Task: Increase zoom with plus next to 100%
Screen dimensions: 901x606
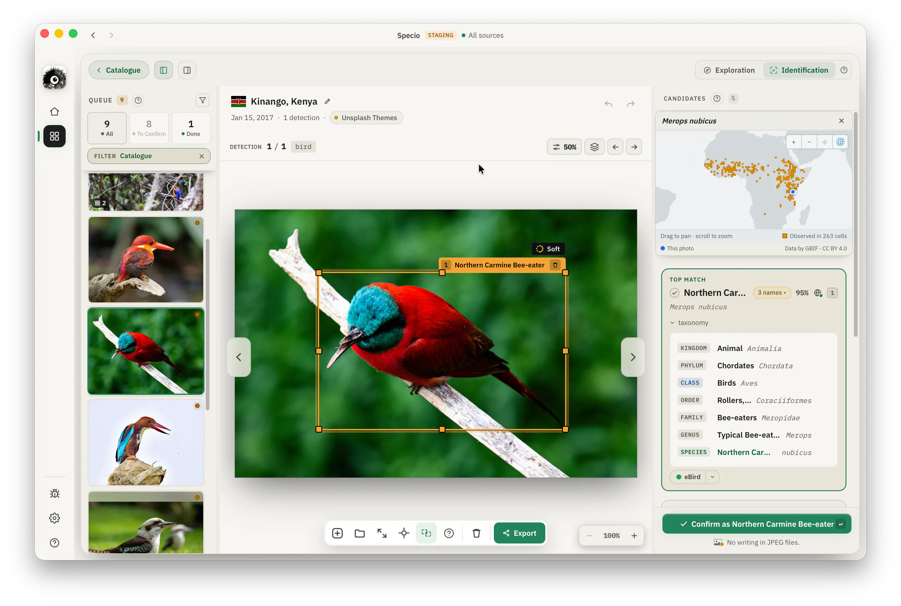Action: coord(634,536)
